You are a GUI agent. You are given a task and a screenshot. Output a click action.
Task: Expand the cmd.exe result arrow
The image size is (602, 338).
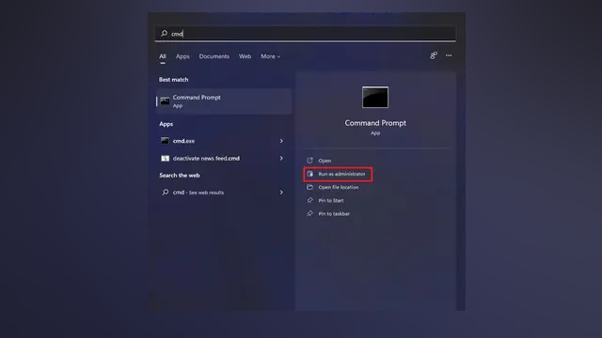[x=281, y=141]
